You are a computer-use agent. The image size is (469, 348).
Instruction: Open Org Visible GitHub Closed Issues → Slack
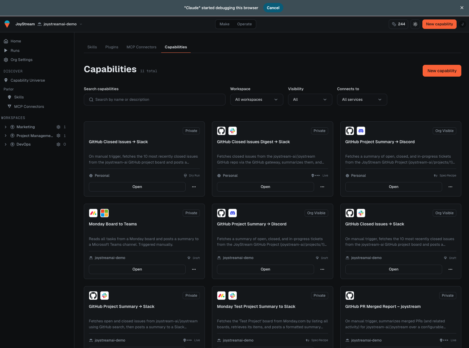pyautogui.click(x=394, y=269)
